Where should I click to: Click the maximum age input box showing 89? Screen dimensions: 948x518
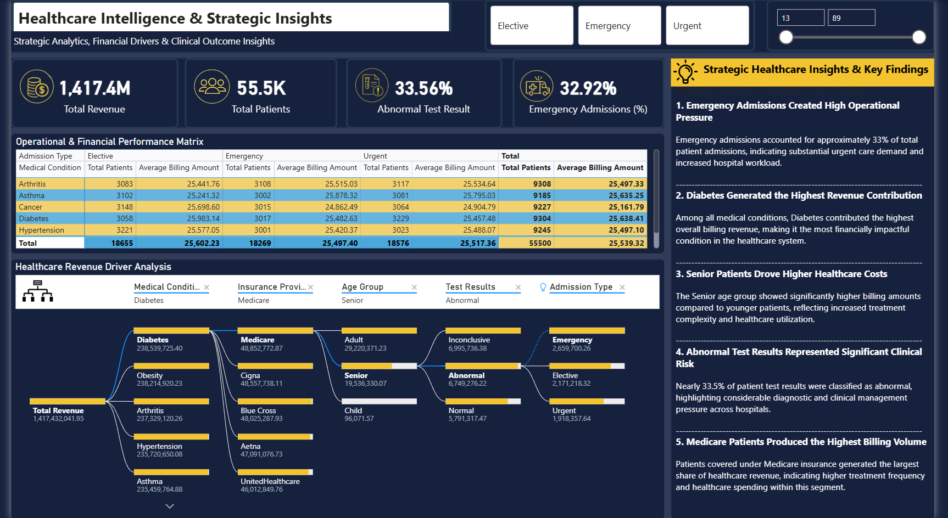pos(851,18)
